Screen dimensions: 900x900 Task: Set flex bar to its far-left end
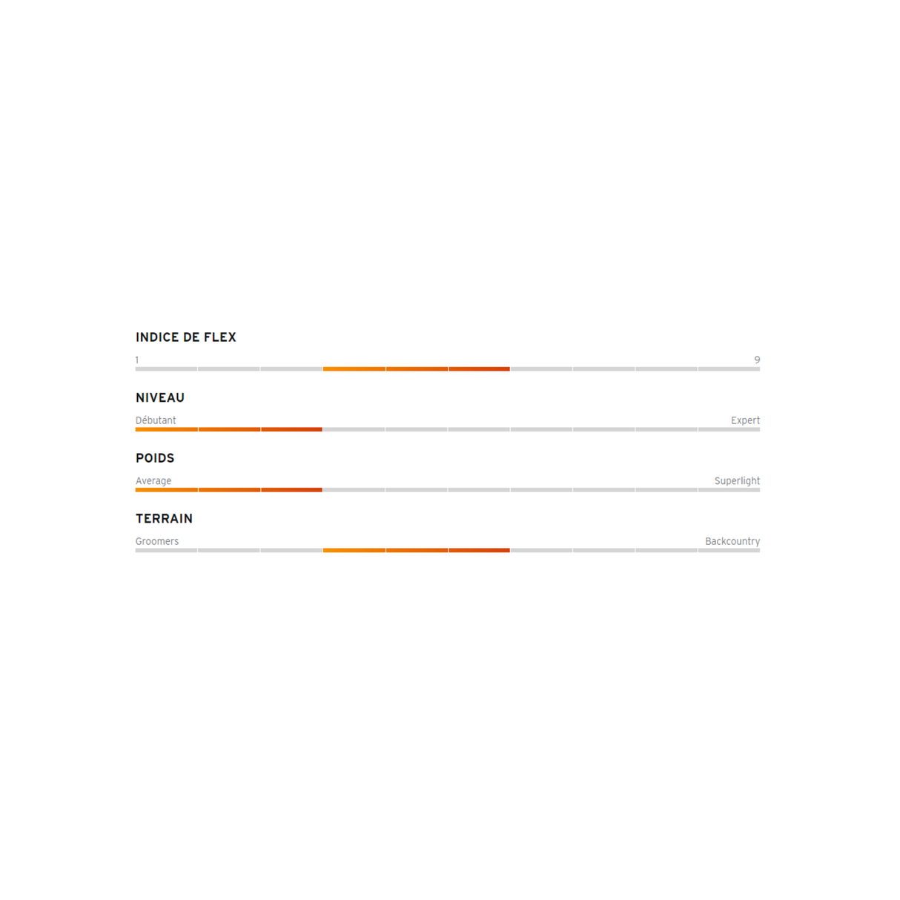[x=139, y=368]
